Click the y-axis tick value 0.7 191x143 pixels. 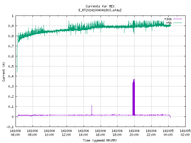11,46
